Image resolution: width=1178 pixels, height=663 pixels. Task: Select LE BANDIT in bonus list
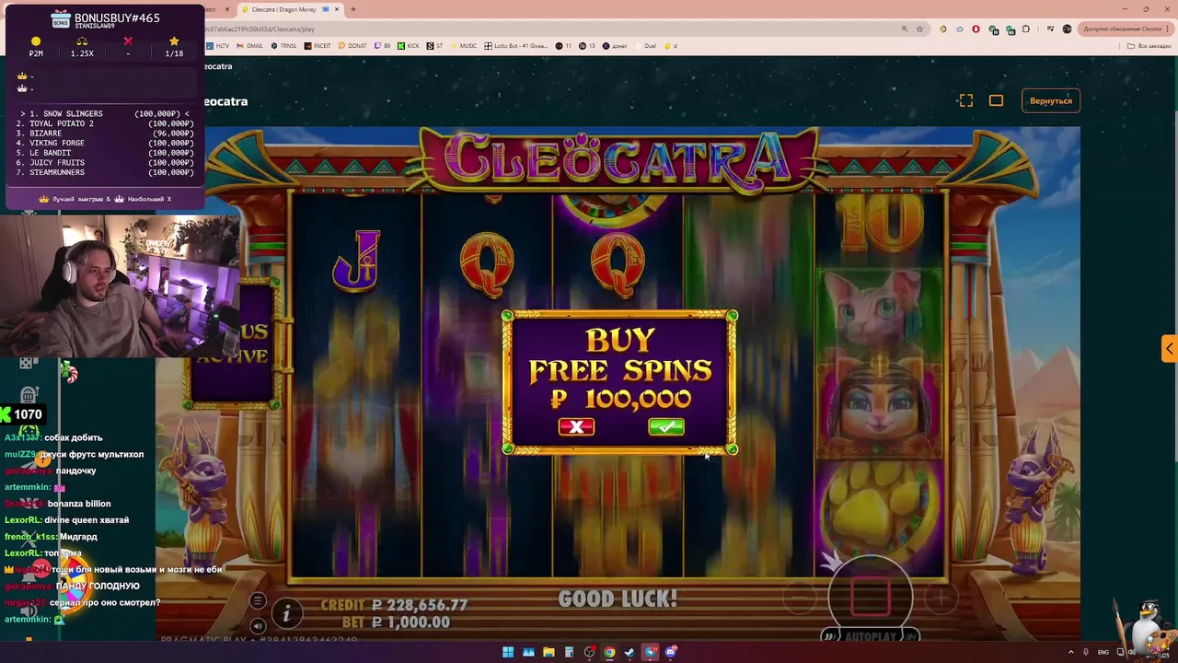pyautogui.click(x=106, y=153)
